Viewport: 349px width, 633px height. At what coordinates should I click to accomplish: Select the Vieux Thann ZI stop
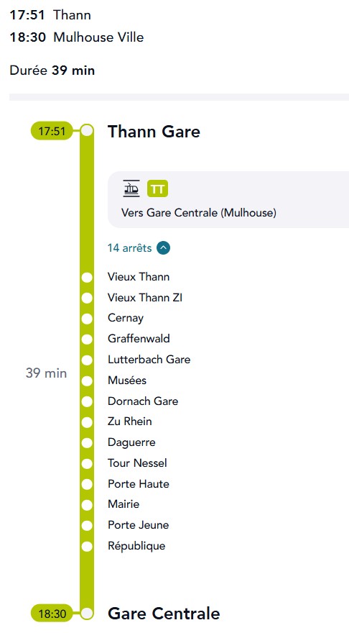(x=144, y=298)
